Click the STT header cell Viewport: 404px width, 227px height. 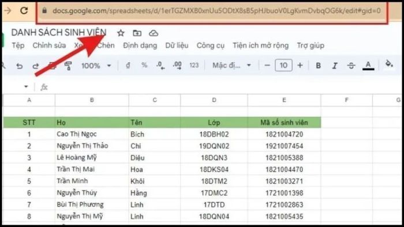click(x=29, y=122)
